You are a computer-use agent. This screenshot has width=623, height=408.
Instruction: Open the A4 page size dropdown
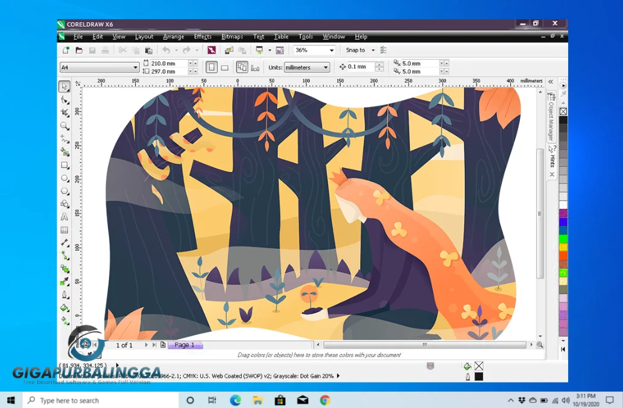[135, 67]
